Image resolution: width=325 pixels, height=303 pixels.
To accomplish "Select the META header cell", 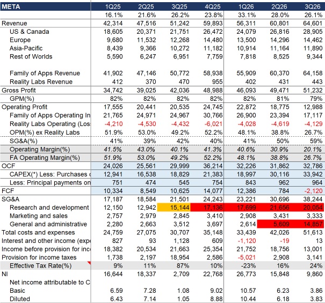I will pyautogui.click(x=45, y=6).
